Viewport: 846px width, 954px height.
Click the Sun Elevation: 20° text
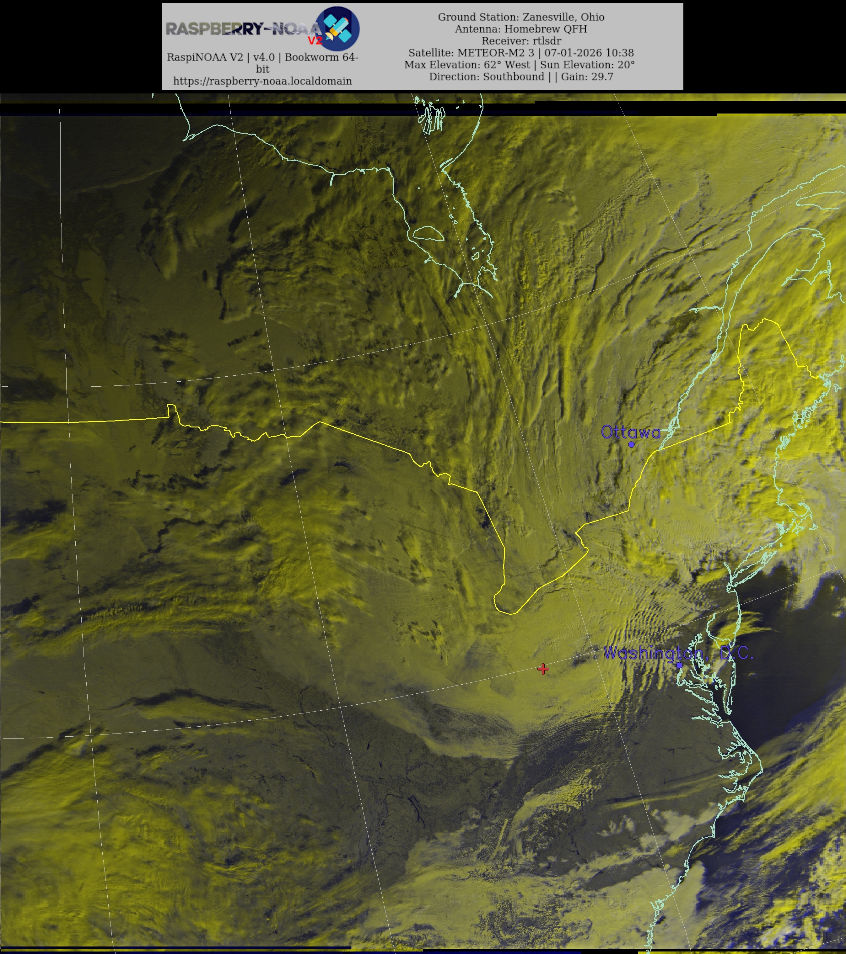[x=587, y=65]
